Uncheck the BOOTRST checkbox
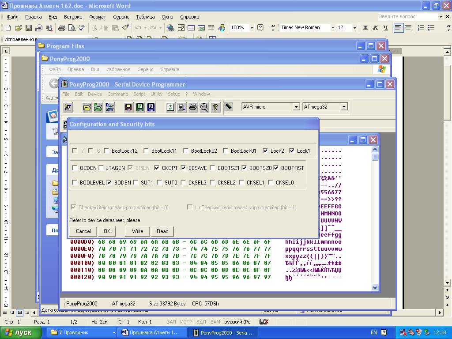The width and height of the screenshot is (452, 339). pyautogui.click(x=276, y=168)
